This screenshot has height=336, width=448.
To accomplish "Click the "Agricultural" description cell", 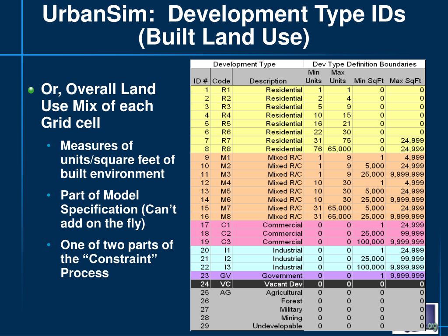I will coord(268,292).
